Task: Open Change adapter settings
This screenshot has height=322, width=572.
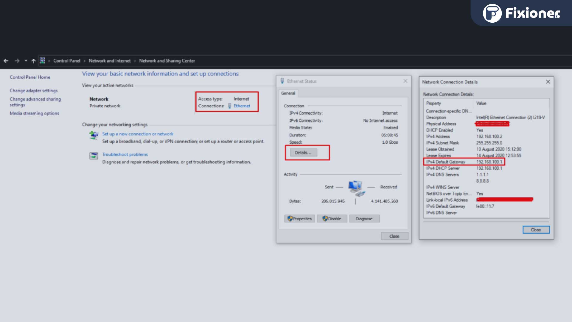Action: 34,91
